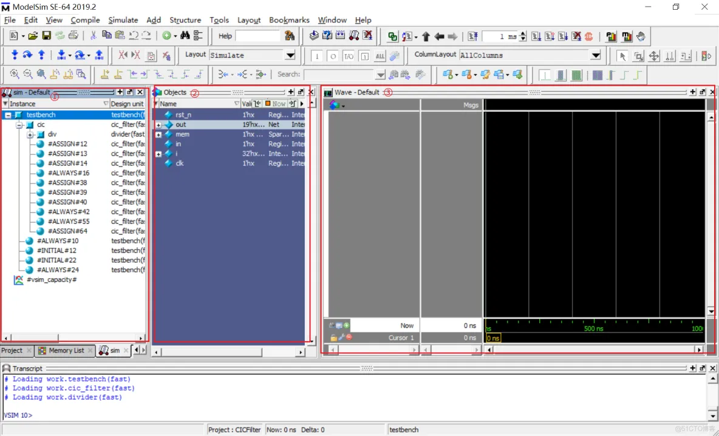The width and height of the screenshot is (719, 436).
Task: Click the Help search binoculars icon
Action: point(289,36)
